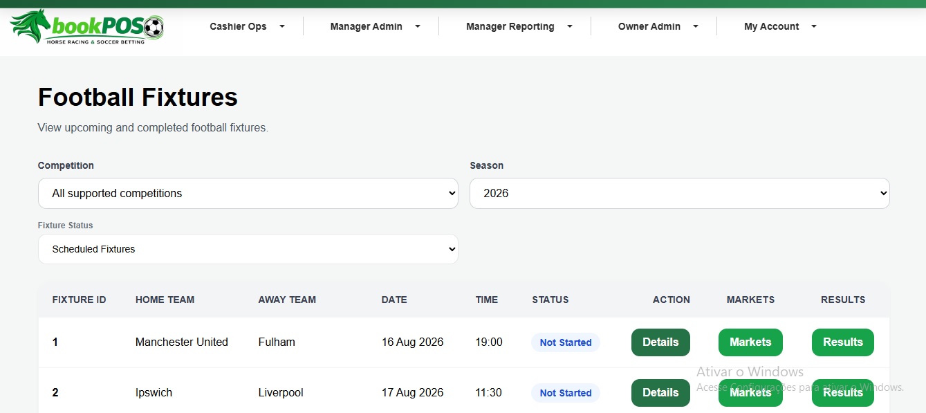The image size is (926, 413).
Task: Click the Not Started badge for fixture 1
Action: 566,342
